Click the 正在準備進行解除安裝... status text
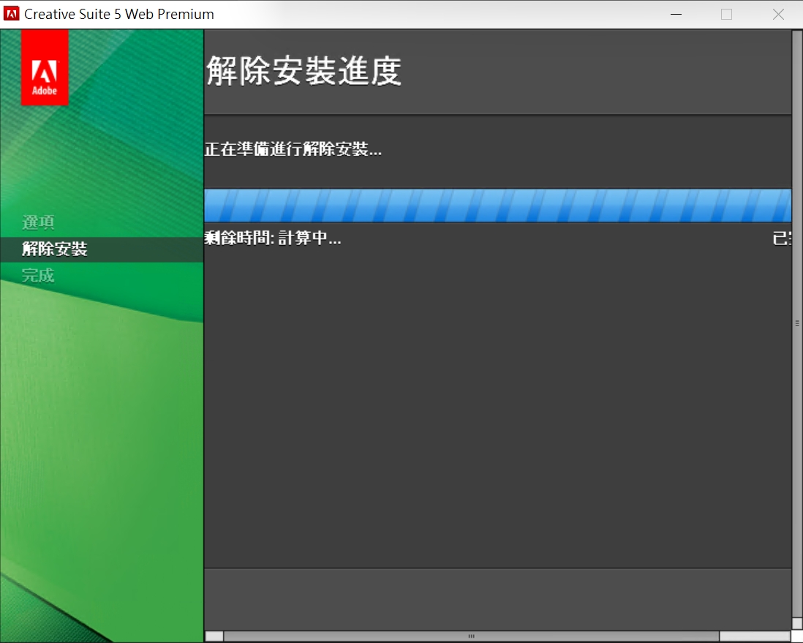The height and width of the screenshot is (643, 803). 293,151
